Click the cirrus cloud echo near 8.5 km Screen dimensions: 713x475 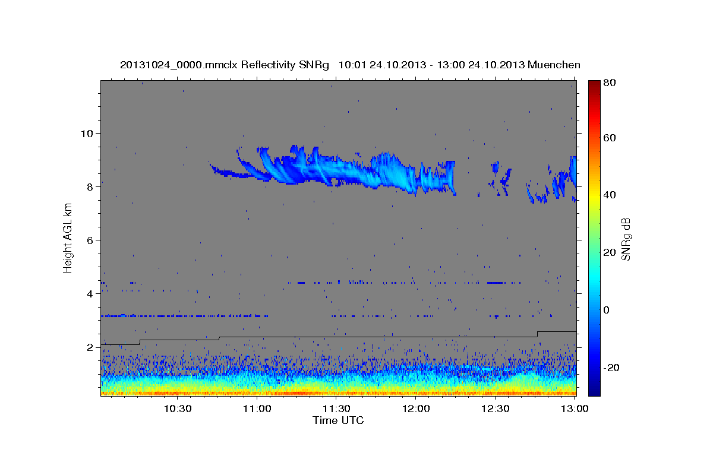coord(333,169)
